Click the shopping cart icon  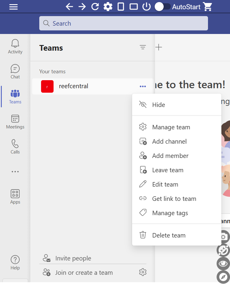[x=207, y=7]
